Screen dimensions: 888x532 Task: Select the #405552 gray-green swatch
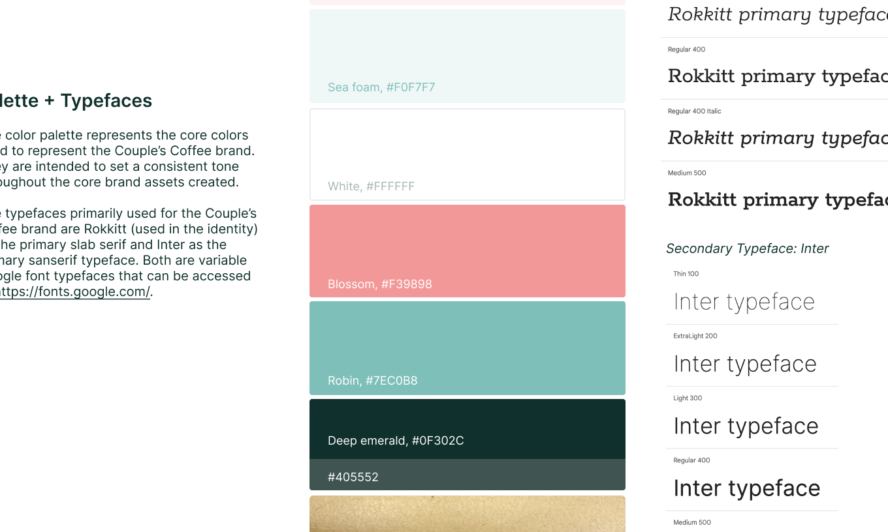[467, 475]
